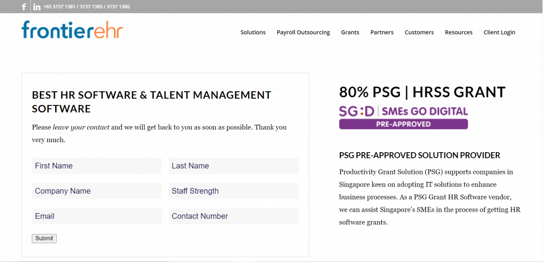
Task: Click the '80% PSG | HRSS GRANT' heading
Action: pos(422,92)
